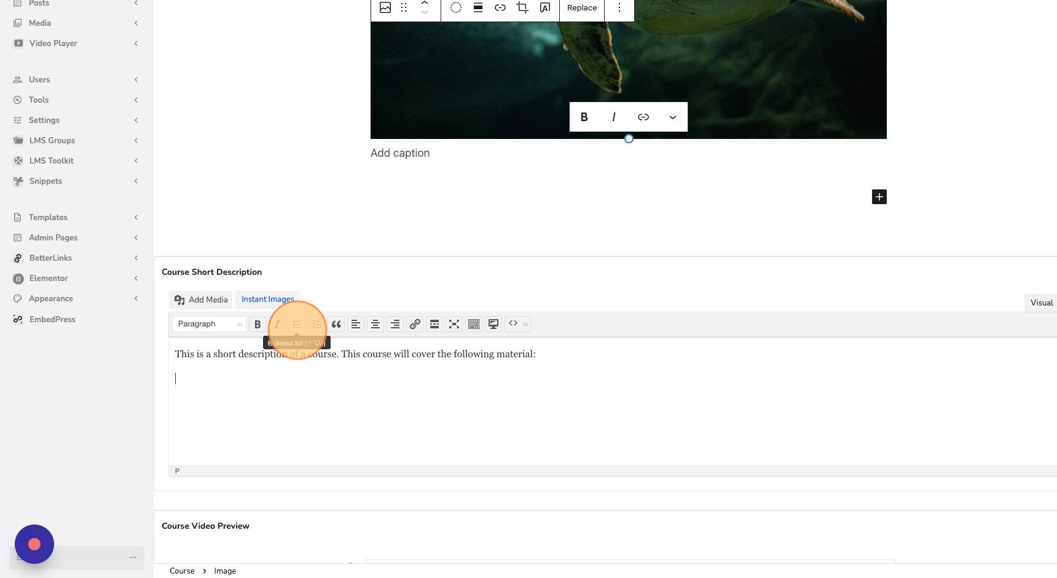
Task: Select Image in block breadcrumb
Action: [225, 571]
